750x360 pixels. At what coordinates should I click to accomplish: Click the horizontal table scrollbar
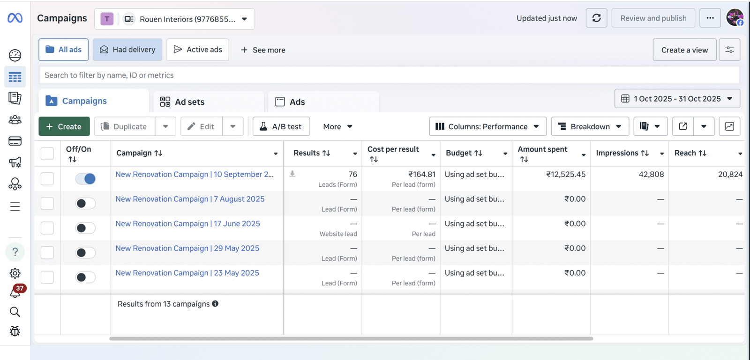click(x=351, y=338)
